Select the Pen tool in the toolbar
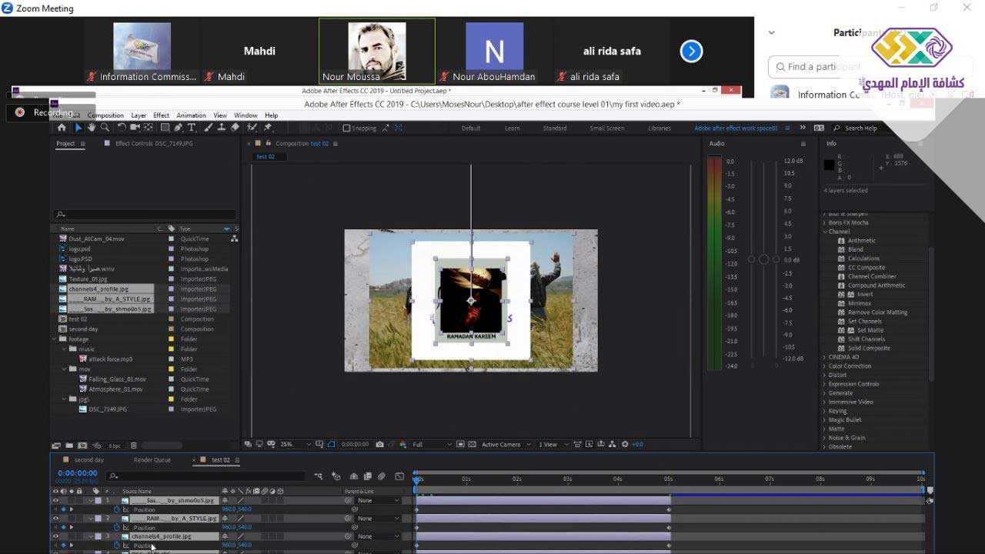 pos(178,128)
